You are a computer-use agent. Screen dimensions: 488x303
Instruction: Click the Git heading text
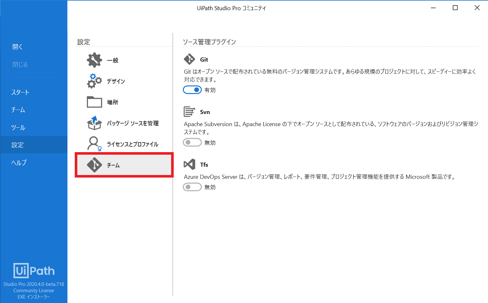[204, 59]
